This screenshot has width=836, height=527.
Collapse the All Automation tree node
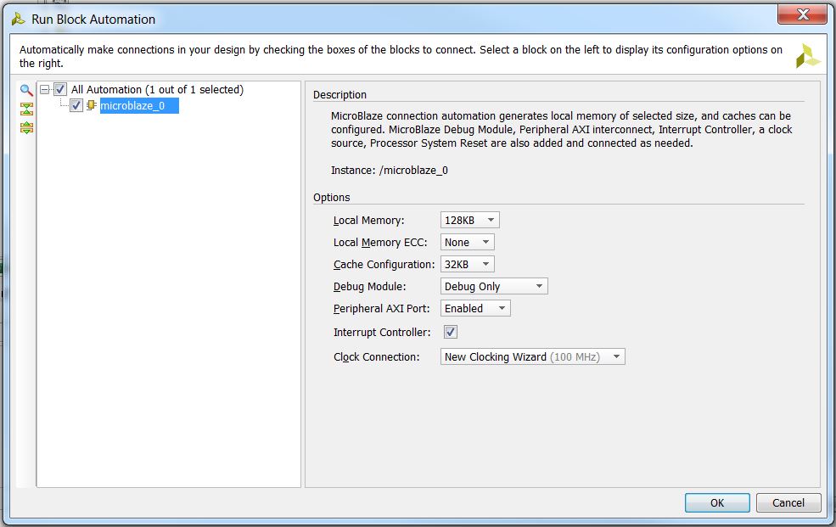pyautogui.click(x=45, y=89)
